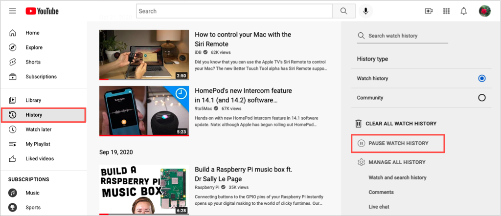Click the iDB channel name
Viewport: 501px width, 216px height.
(x=198, y=52)
